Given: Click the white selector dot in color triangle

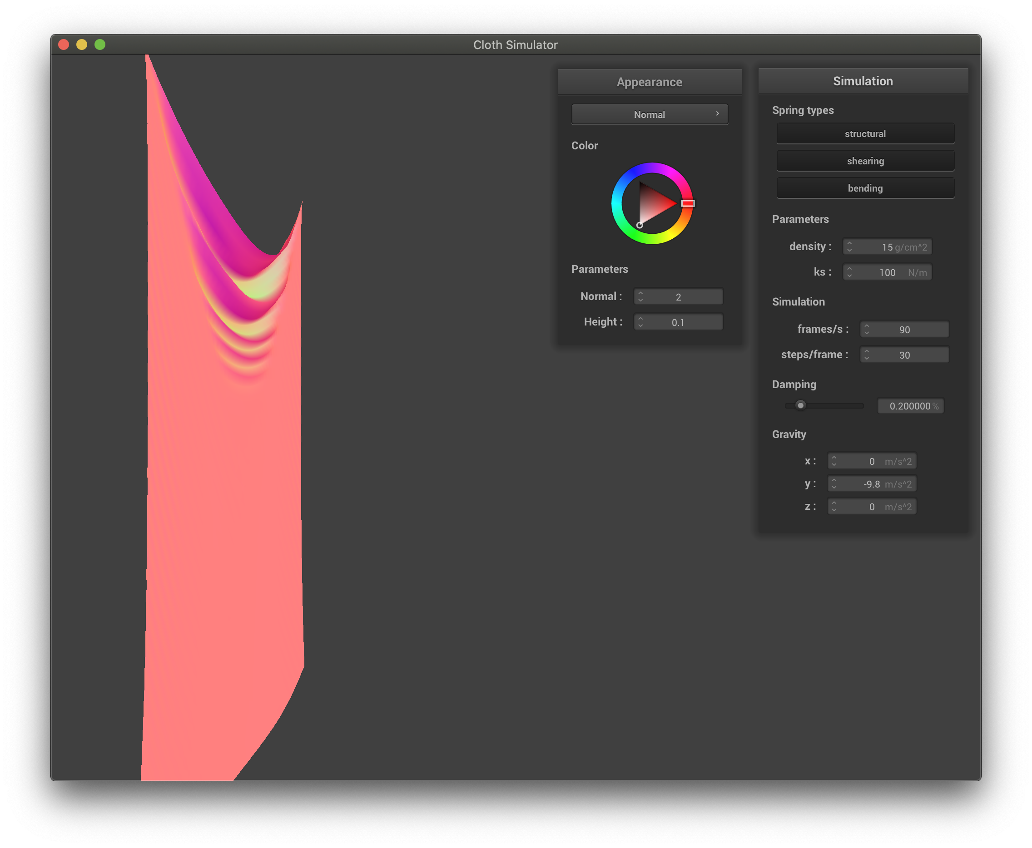Looking at the screenshot, I should click(639, 225).
